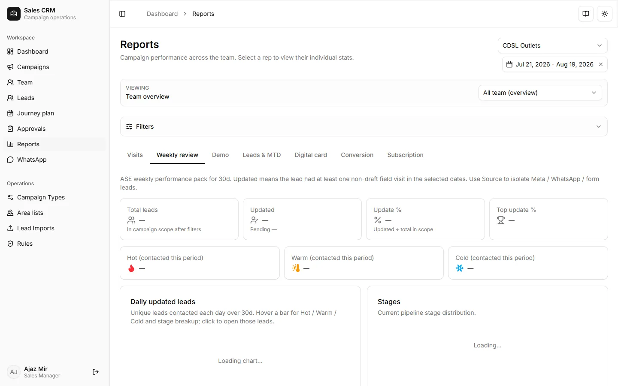Click the Stages heading
The height and width of the screenshot is (386, 618).
click(x=389, y=302)
